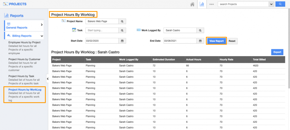The width and height of the screenshot is (290, 130).
Task: Open Project Hours by Task report
Action: (x=21, y=76)
